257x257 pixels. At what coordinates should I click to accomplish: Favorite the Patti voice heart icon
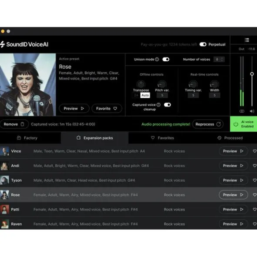point(255,210)
